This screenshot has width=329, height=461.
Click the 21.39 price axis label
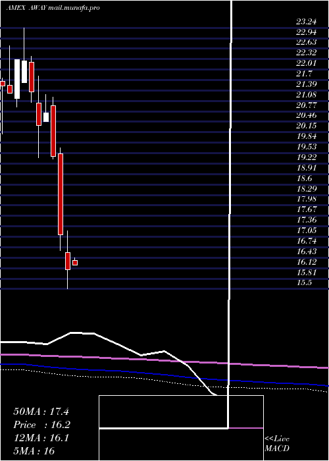(x=306, y=84)
